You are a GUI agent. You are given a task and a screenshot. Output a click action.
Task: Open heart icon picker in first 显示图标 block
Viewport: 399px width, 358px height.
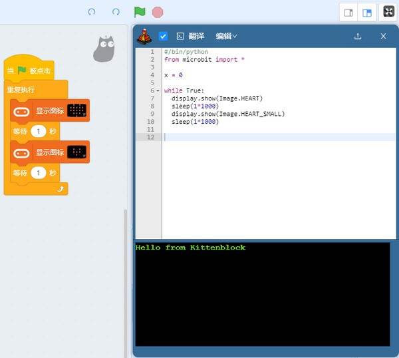coord(78,110)
